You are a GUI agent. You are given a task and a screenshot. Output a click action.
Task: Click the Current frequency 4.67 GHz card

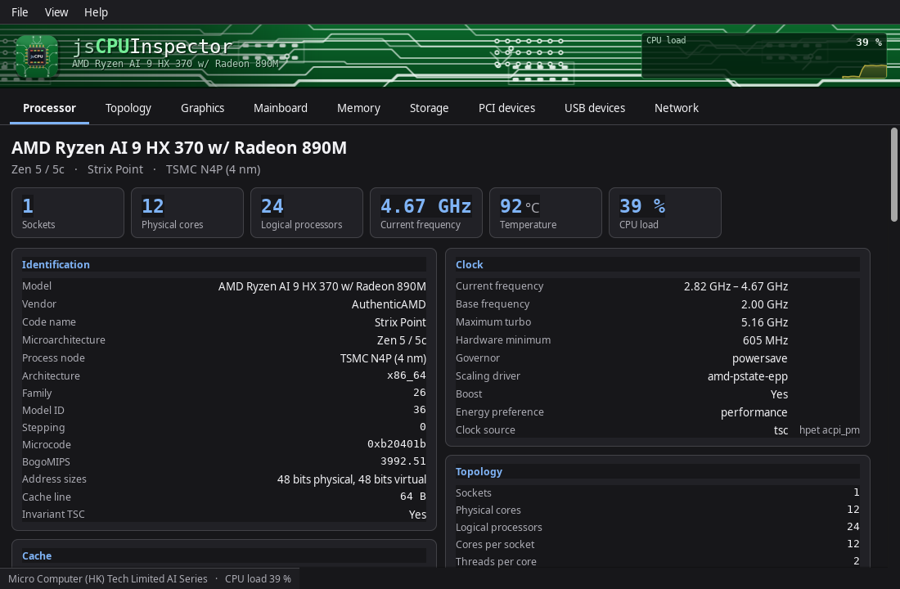[x=426, y=213]
